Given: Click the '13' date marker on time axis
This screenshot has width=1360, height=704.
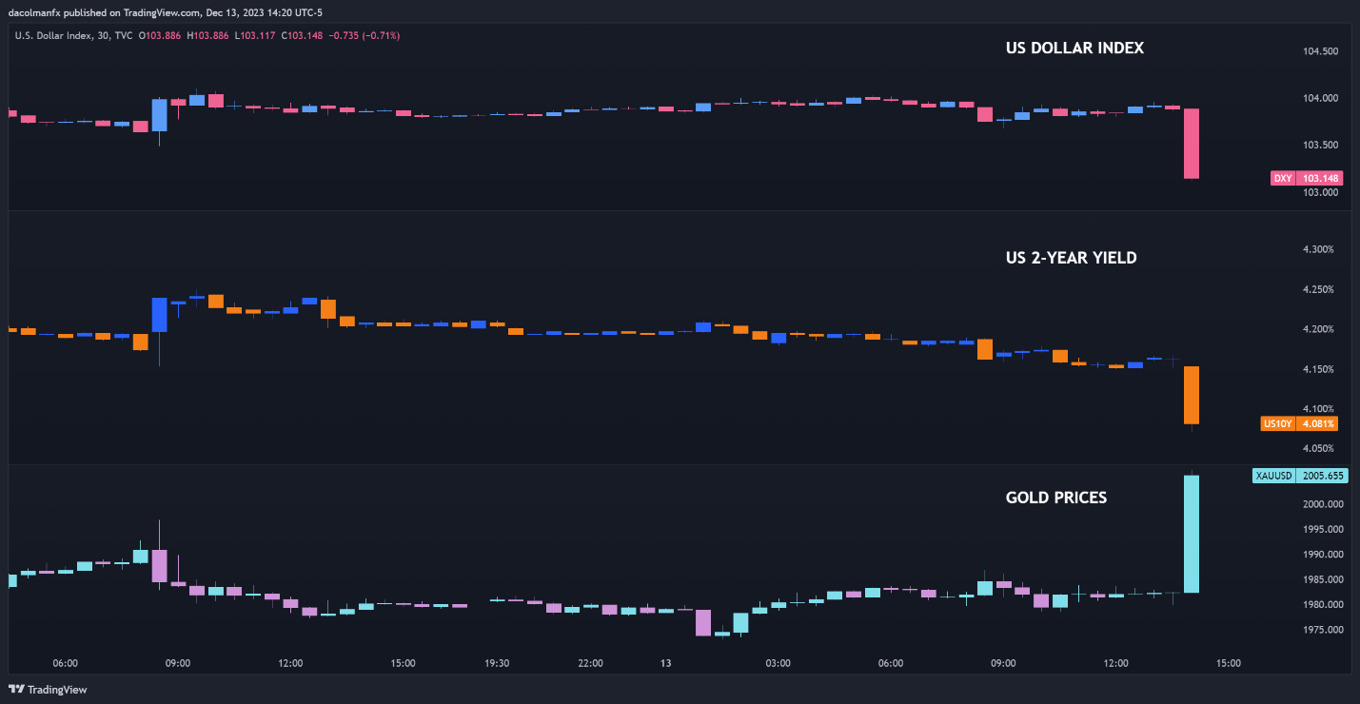Looking at the screenshot, I should pos(666,663).
